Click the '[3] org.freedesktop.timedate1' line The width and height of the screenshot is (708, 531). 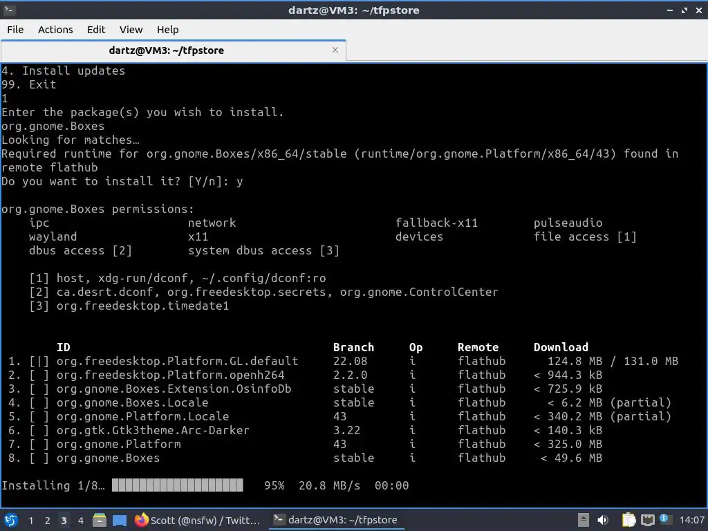pos(129,306)
